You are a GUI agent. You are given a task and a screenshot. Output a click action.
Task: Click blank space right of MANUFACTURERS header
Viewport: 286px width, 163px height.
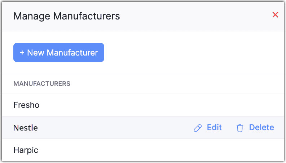(180, 84)
